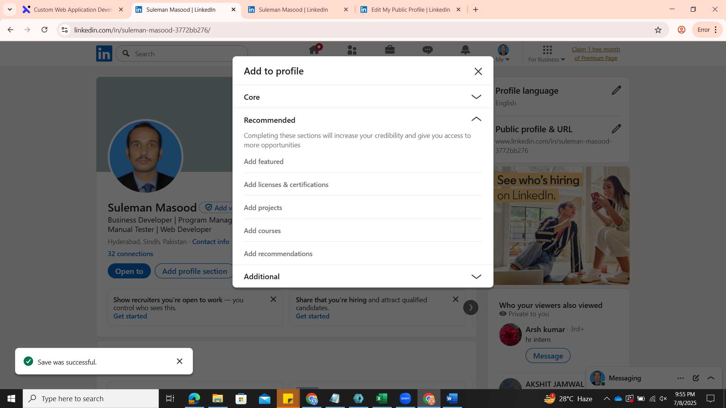See who's hiring on LinkedIn ad
Image resolution: width=726 pixels, height=408 pixels.
562,226
